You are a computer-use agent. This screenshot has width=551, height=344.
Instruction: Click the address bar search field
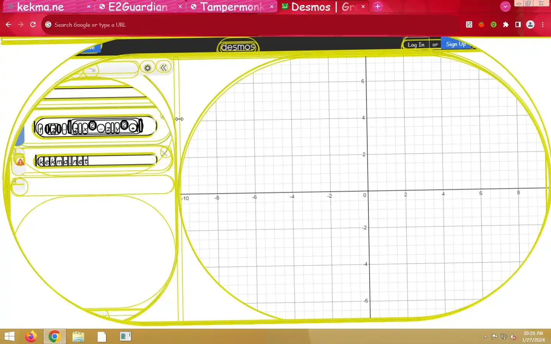(251, 24)
